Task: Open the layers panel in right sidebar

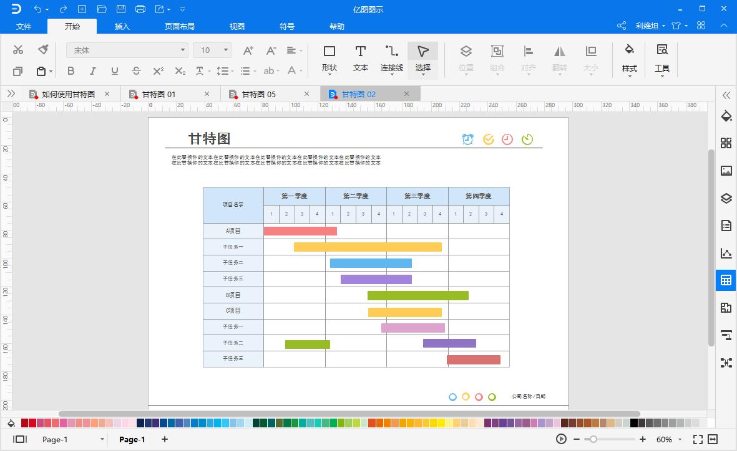Action: (726, 198)
